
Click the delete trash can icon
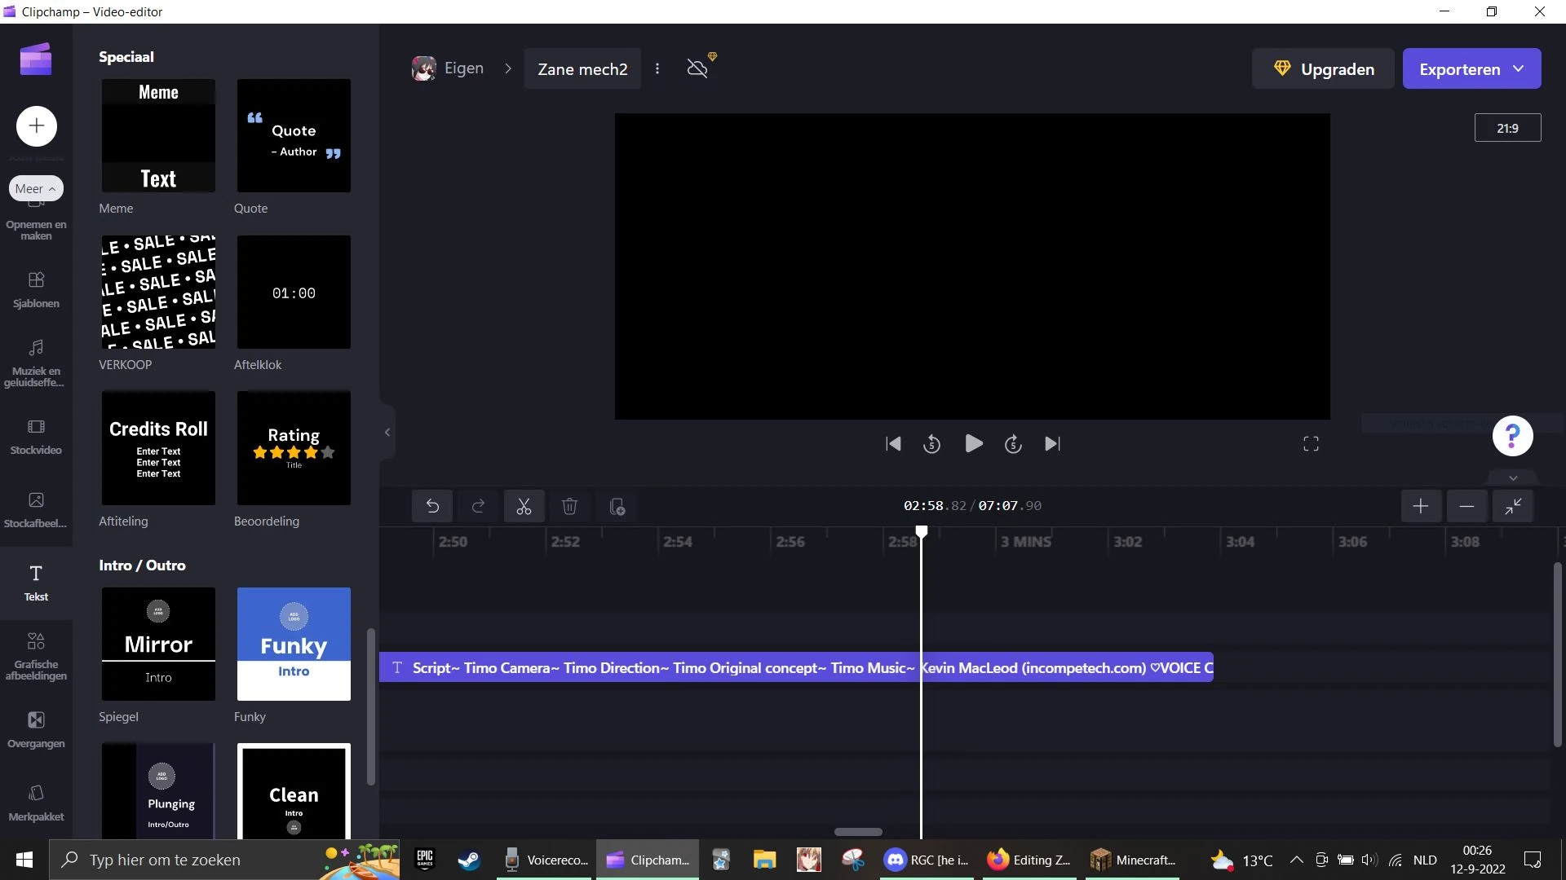(570, 507)
